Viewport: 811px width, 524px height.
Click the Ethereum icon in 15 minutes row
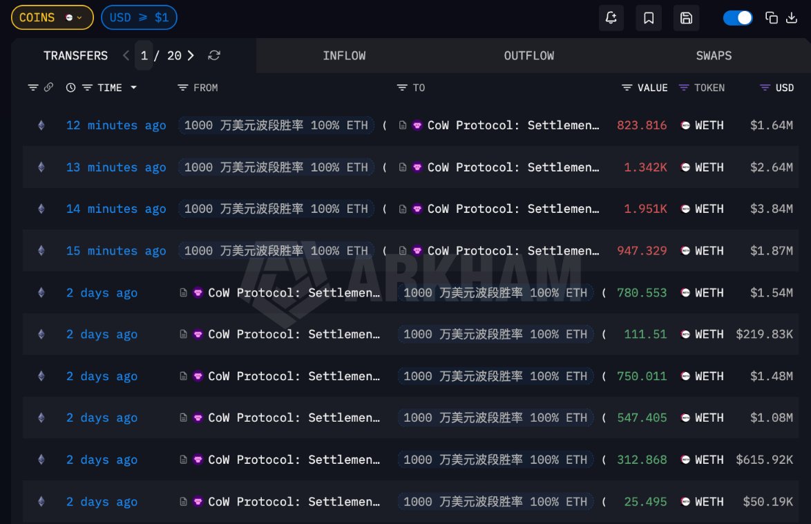pyautogui.click(x=41, y=251)
